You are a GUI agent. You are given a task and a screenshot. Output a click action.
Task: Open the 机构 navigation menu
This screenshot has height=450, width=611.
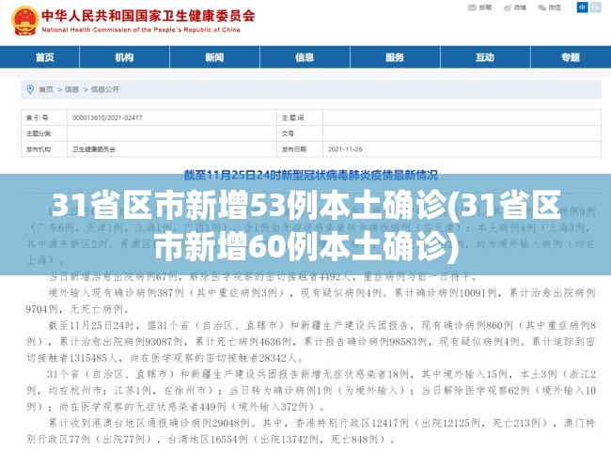coord(124,57)
